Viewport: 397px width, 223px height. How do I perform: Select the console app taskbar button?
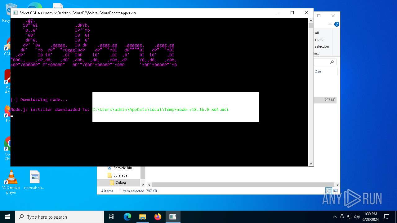[173, 217]
